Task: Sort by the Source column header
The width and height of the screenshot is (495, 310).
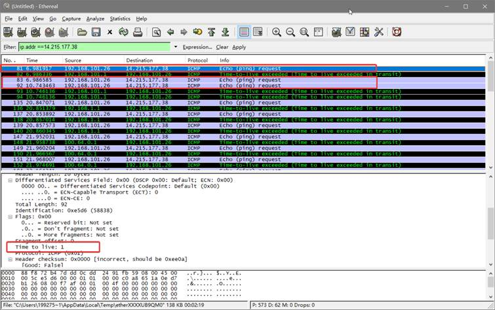Action: coord(93,60)
